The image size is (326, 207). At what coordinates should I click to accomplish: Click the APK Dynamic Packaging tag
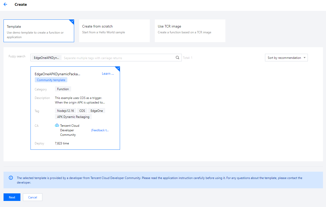pyautogui.click(x=73, y=117)
